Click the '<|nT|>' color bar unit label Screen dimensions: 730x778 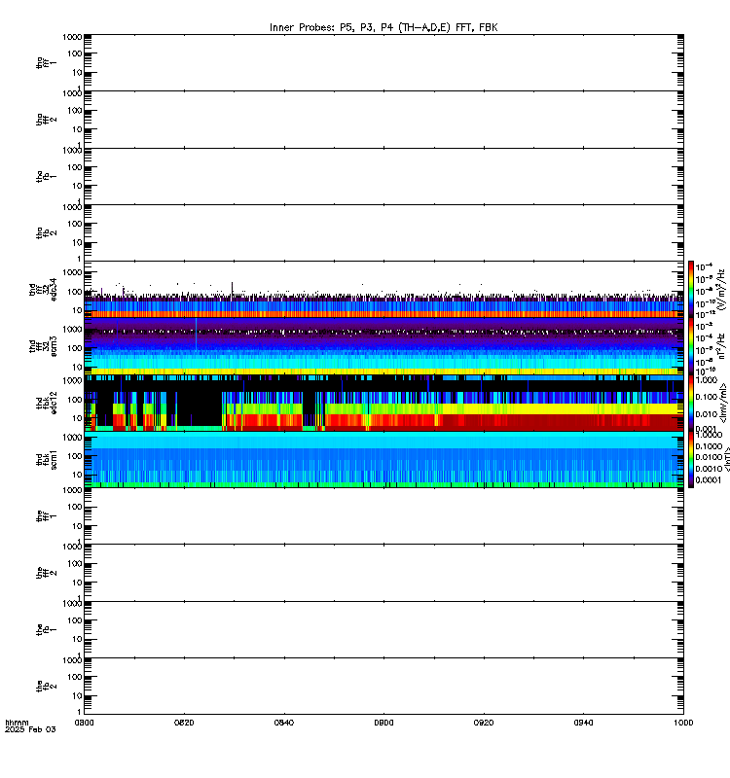(726, 459)
